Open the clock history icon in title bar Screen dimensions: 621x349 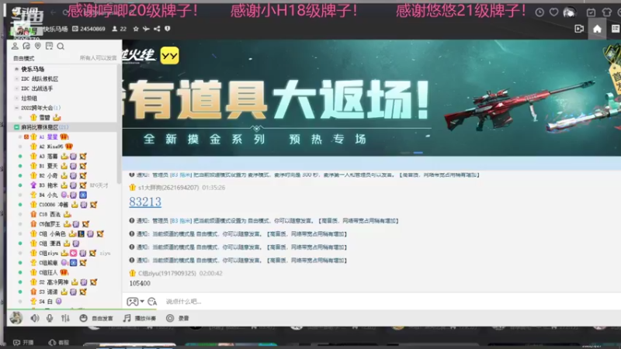point(539,12)
